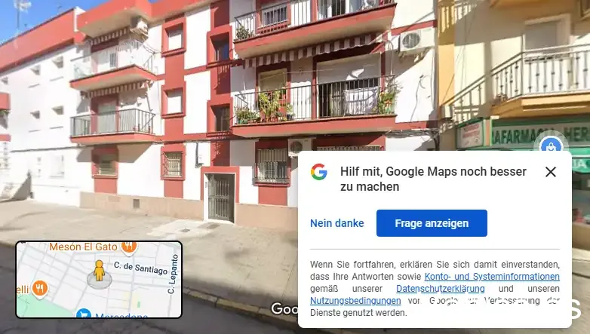Click the 'Mesón El Gato' text label
Image resolution: width=590 pixels, height=334 pixels.
83,247
